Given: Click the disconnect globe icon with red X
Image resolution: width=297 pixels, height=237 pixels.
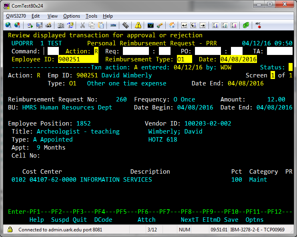Looking at the screenshot, I should click(17, 25).
